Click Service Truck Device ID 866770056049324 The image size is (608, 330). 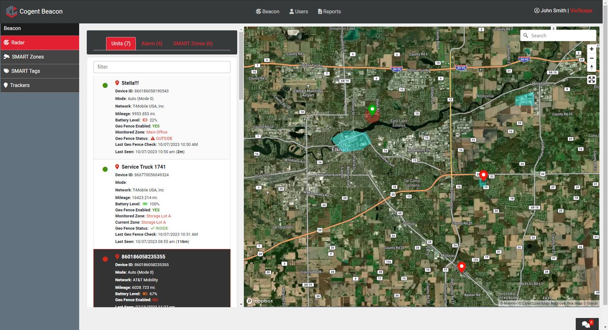pyautogui.click(x=151, y=175)
